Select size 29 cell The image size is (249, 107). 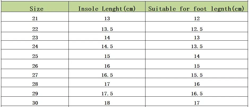coord(35,93)
